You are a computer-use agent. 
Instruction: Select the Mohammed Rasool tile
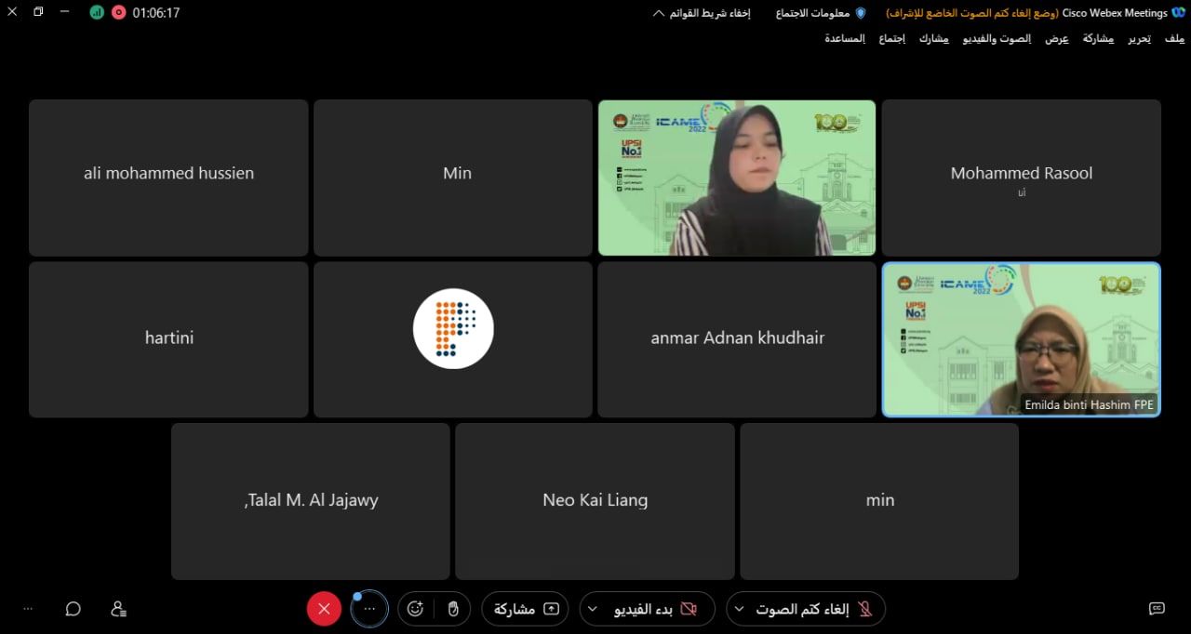(1022, 178)
